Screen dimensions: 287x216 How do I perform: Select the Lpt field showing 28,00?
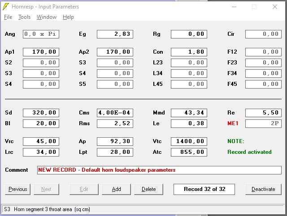115,152
